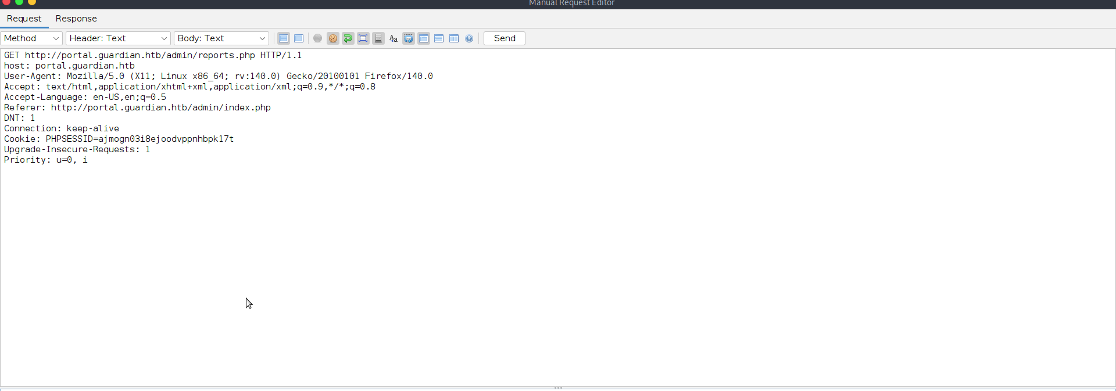Screen dimensions: 1116x391
Task: Switch to the Response tab
Action: (76, 19)
